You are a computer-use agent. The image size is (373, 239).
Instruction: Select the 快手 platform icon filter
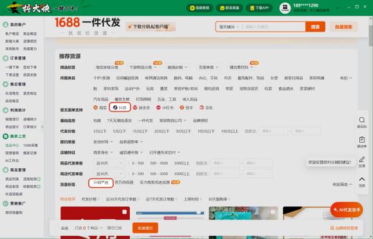[x=182, y=107]
